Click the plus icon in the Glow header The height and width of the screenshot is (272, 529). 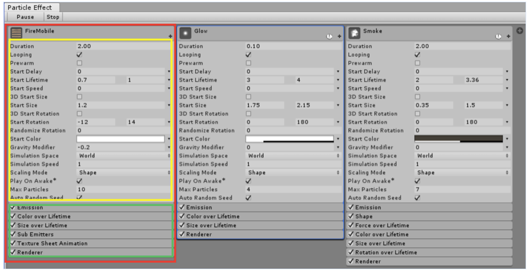339,36
